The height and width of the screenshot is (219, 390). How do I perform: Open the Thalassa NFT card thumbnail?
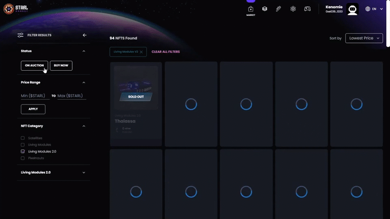coord(136,88)
